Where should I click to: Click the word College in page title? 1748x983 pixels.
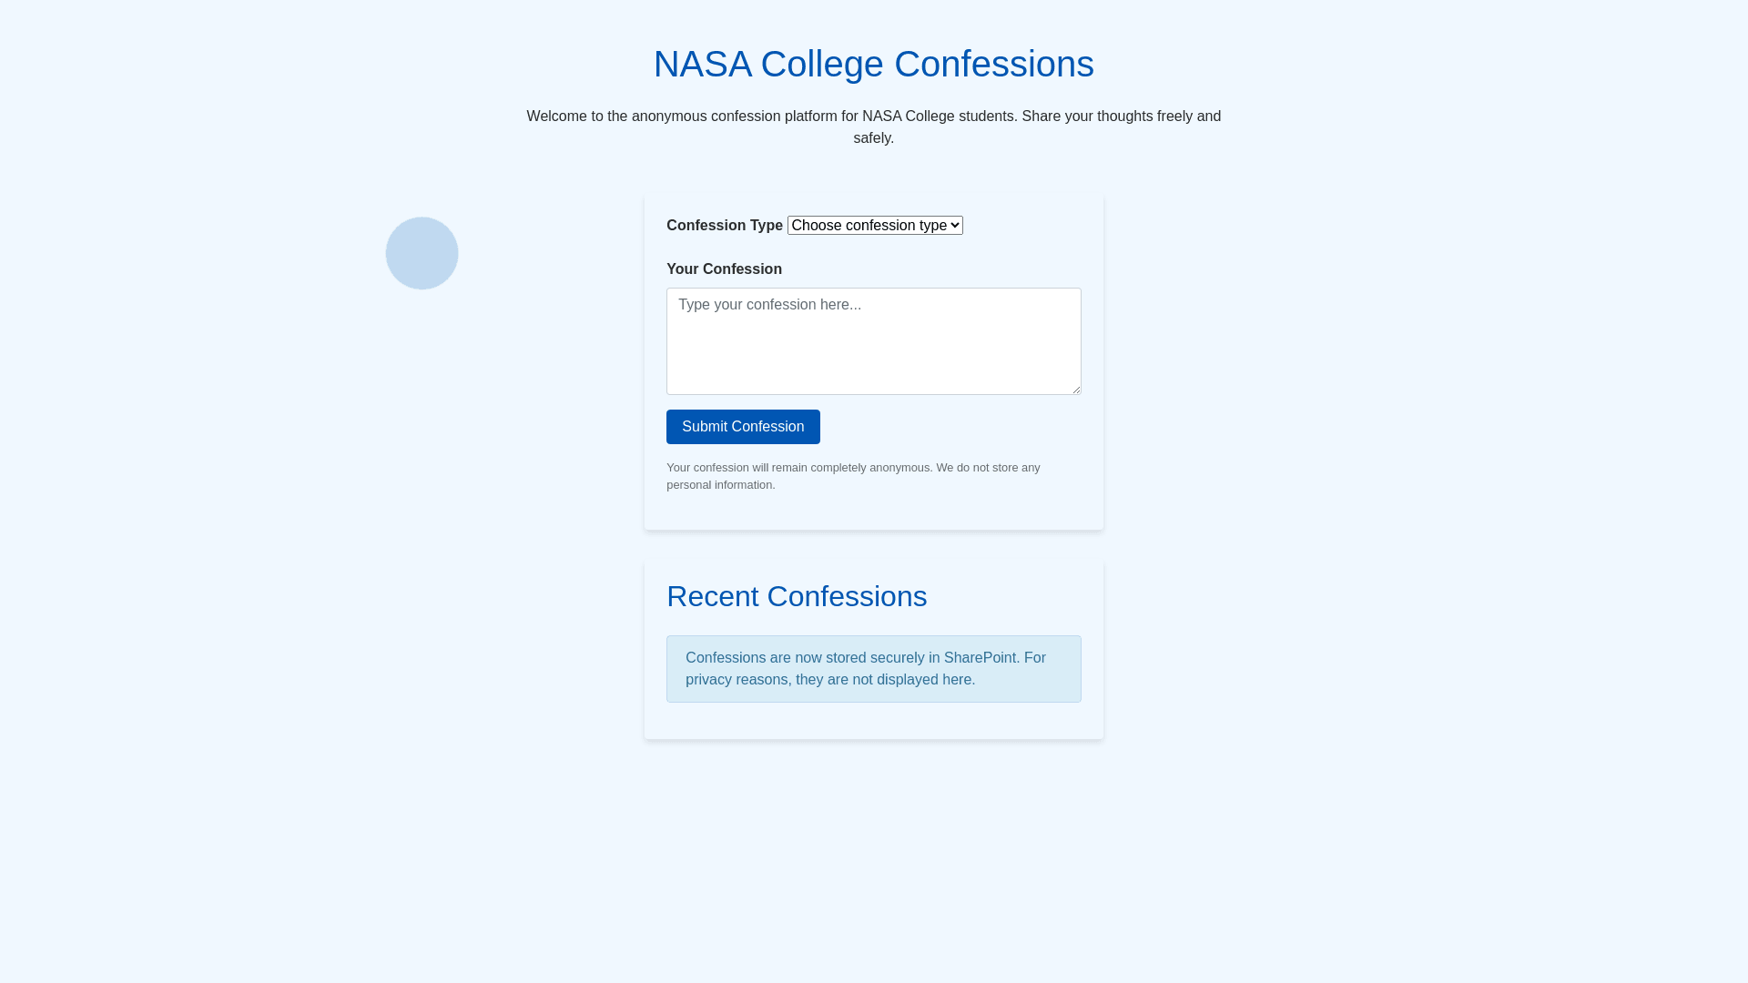[x=821, y=65]
